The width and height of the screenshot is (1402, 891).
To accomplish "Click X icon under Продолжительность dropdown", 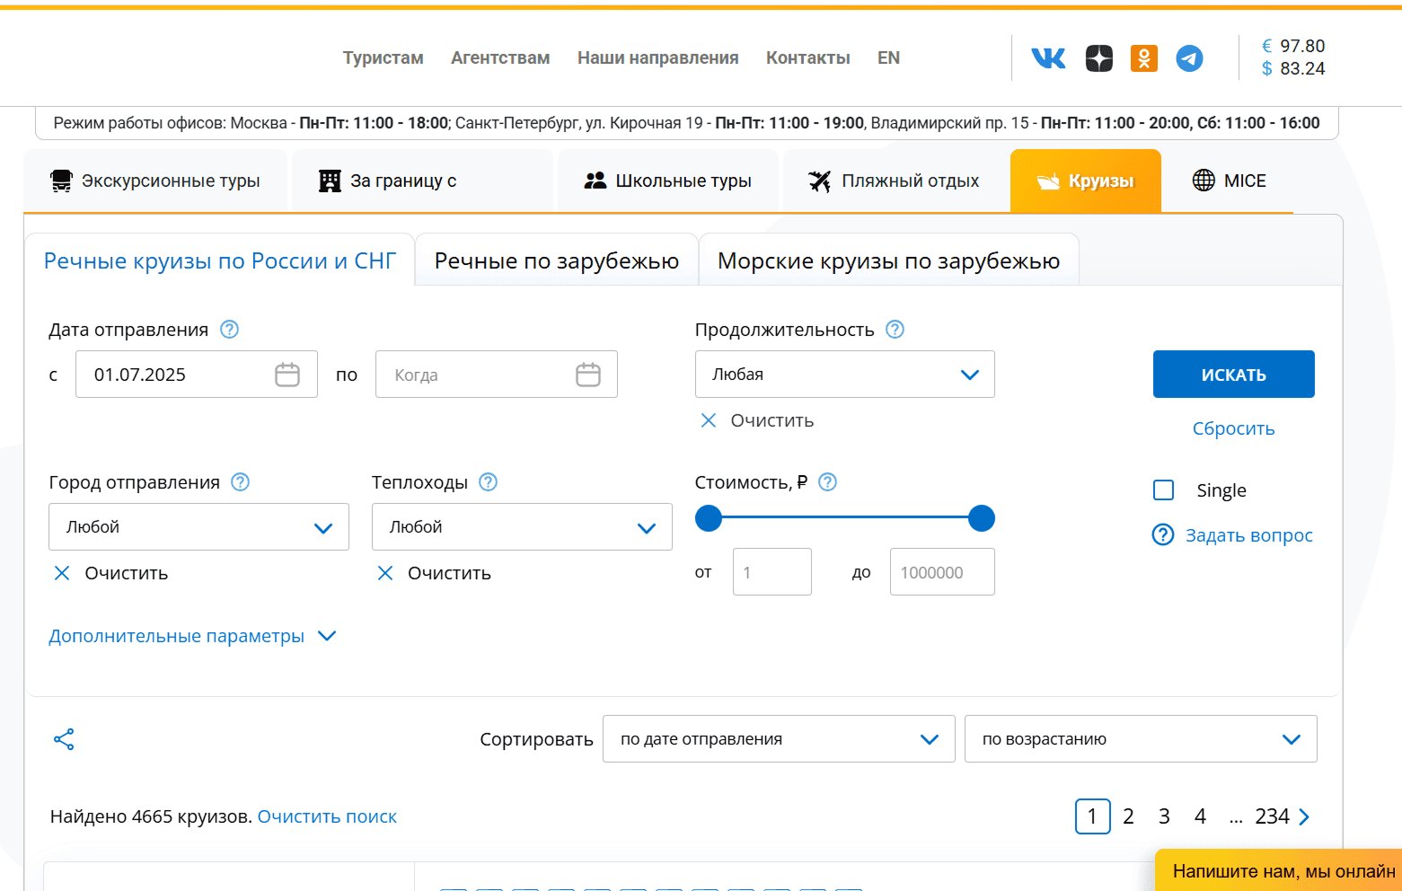I will [x=709, y=420].
